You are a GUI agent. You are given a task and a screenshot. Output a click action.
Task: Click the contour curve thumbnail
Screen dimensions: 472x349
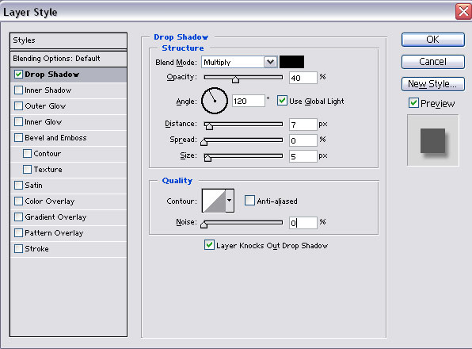click(214, 201)
